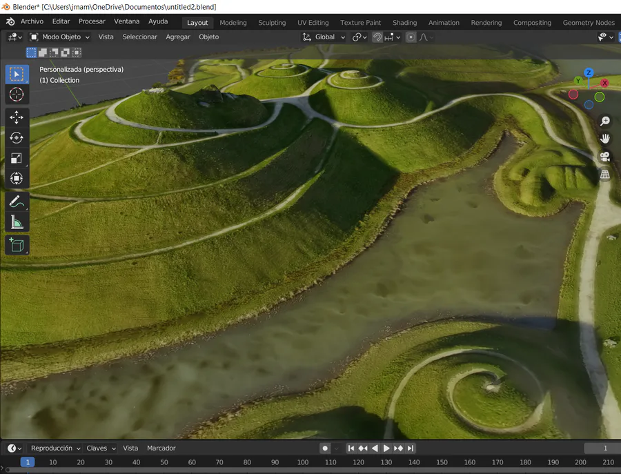The height and width of the screenshot is (474, 621).
Task: Set selection mode to new selection
Action: [x=31, y=52]
